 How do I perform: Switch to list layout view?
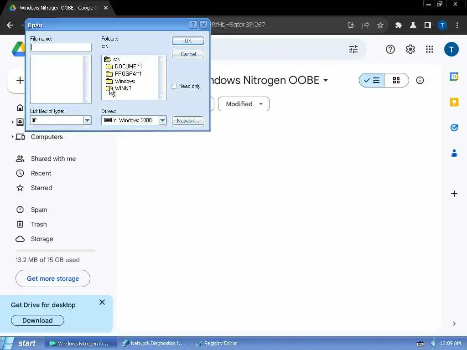(x=372, y=80)
